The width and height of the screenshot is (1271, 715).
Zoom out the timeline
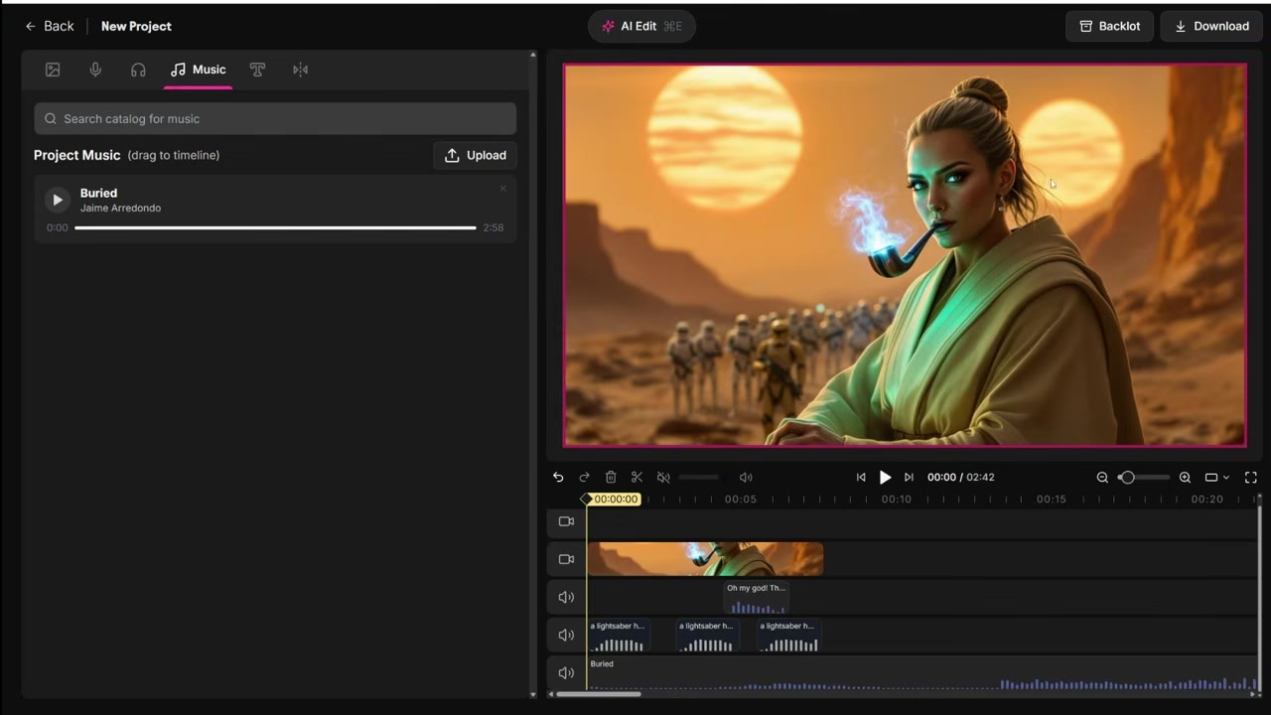(1102, 477)
